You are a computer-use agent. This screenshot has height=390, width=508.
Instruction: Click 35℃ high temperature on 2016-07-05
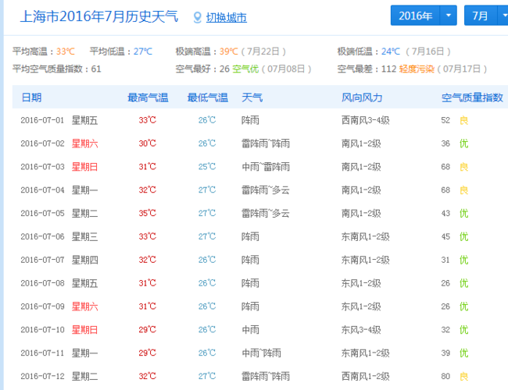tap(148, 213)
